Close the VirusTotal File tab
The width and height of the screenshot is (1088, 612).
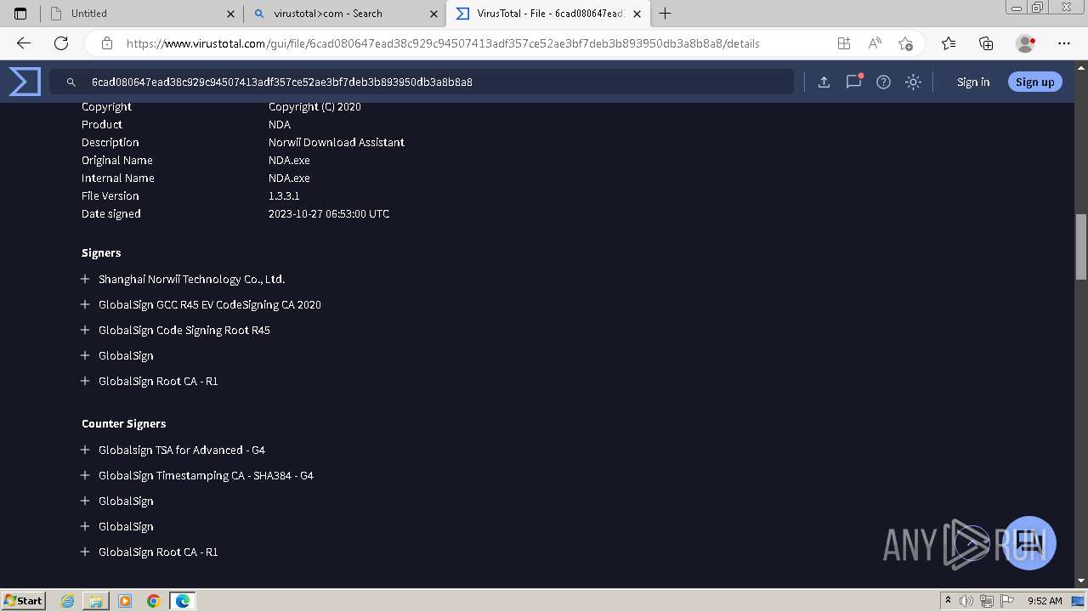637,14
